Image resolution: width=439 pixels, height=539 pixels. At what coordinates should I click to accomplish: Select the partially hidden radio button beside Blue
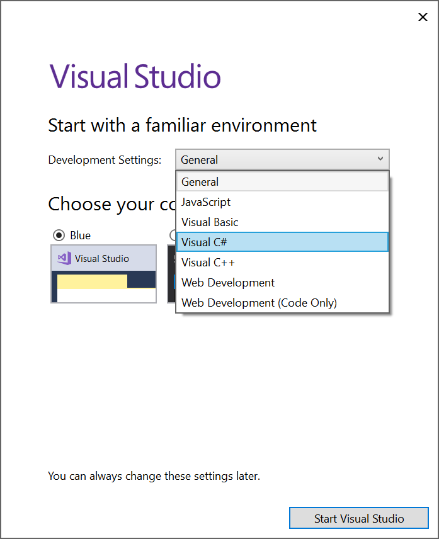(173, 235)
